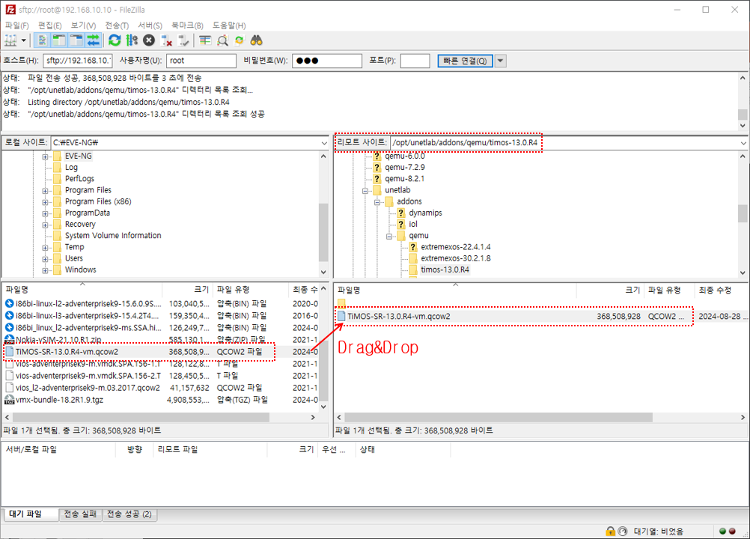
Task: Sort local list by 파일명 column
Action: tap(82, 290)
